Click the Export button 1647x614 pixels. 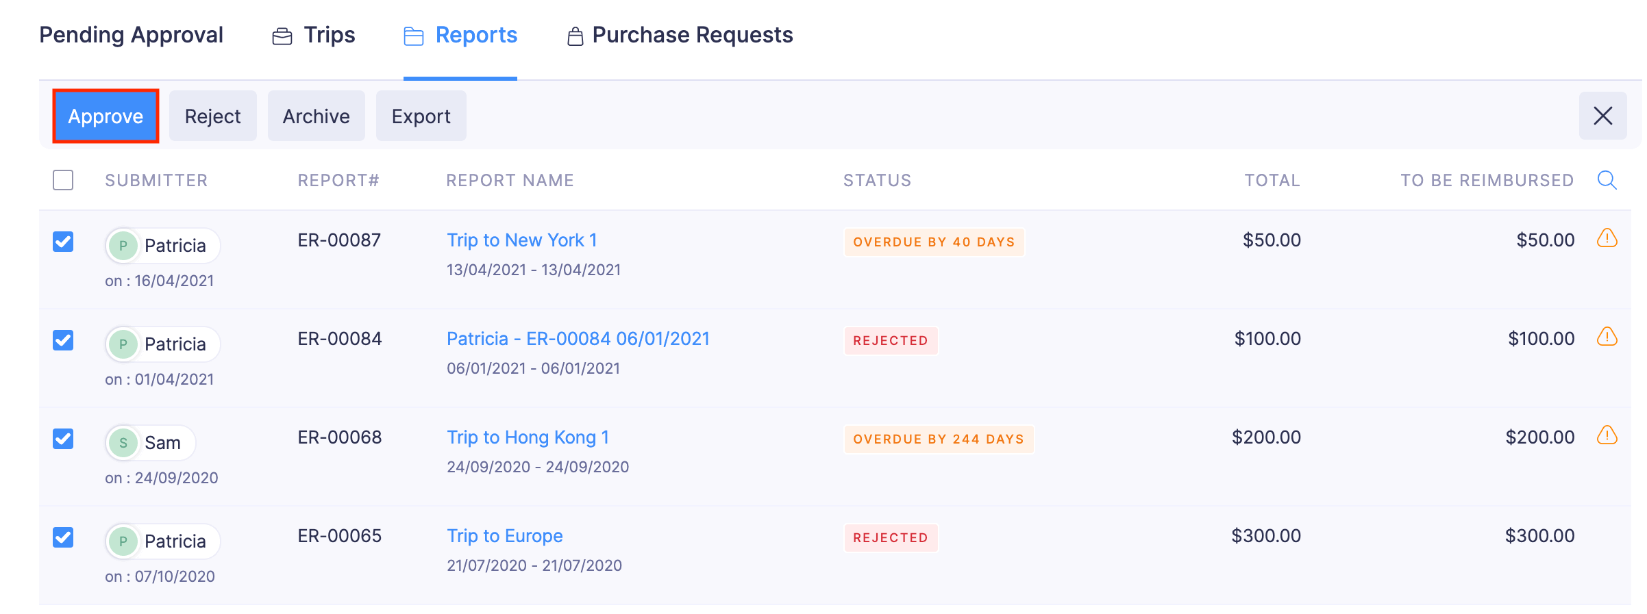pyautogui.click(x=421, y=116)
